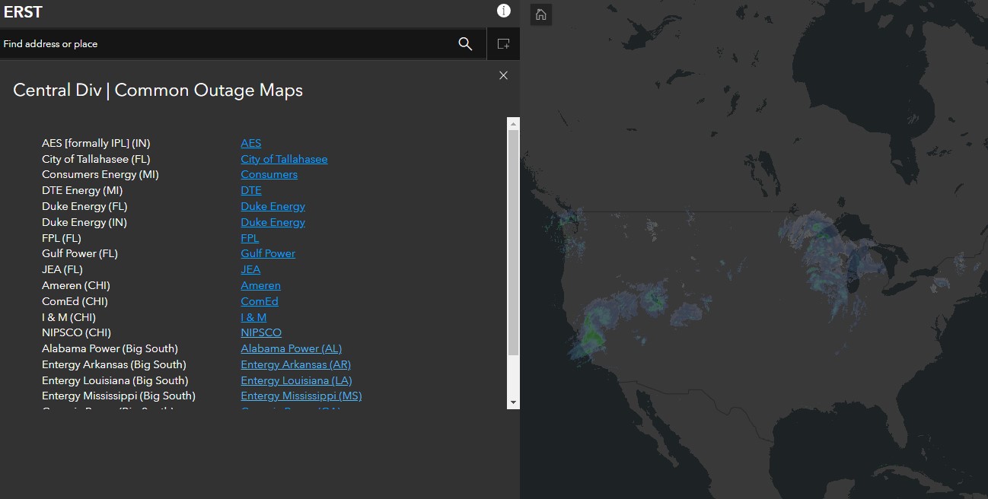
Task: Open the AES outage map link
Action: 251,143
